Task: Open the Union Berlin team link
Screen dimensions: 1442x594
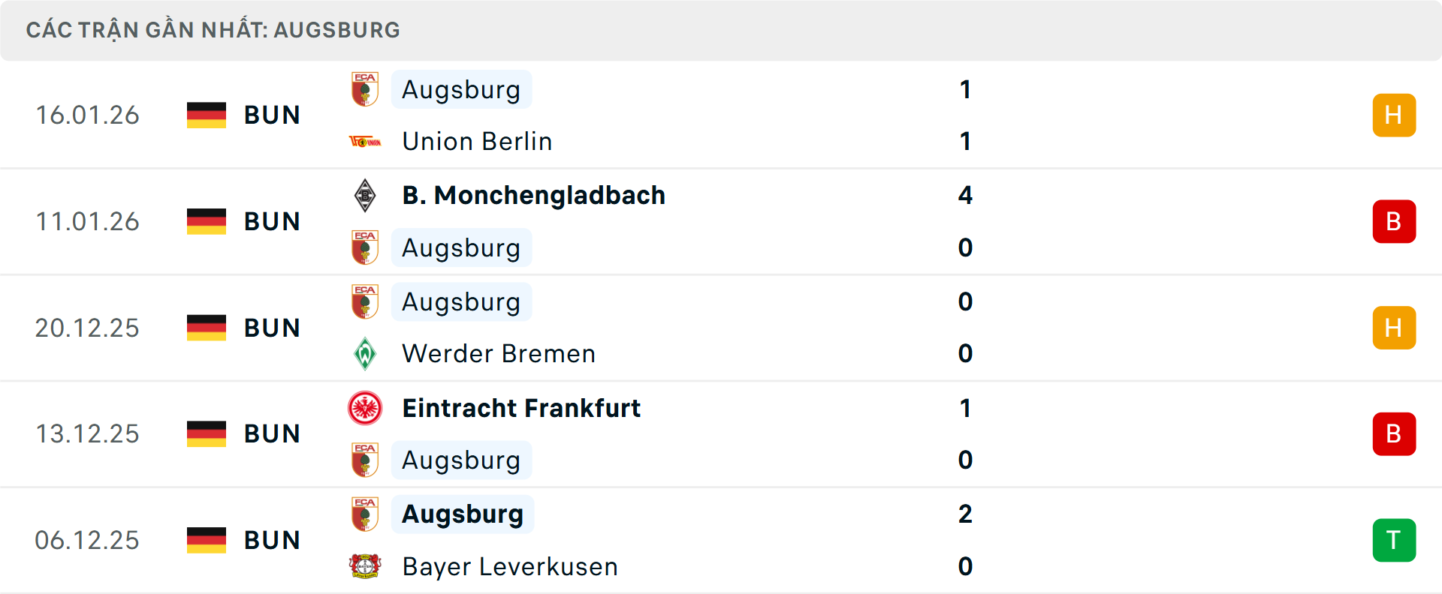Action: 477,142
